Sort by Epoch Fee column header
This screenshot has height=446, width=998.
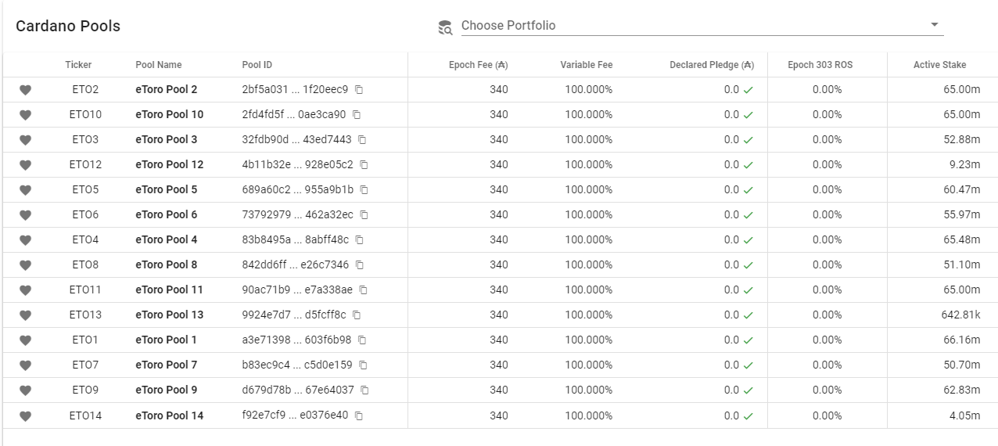click(x=479, y=65)
